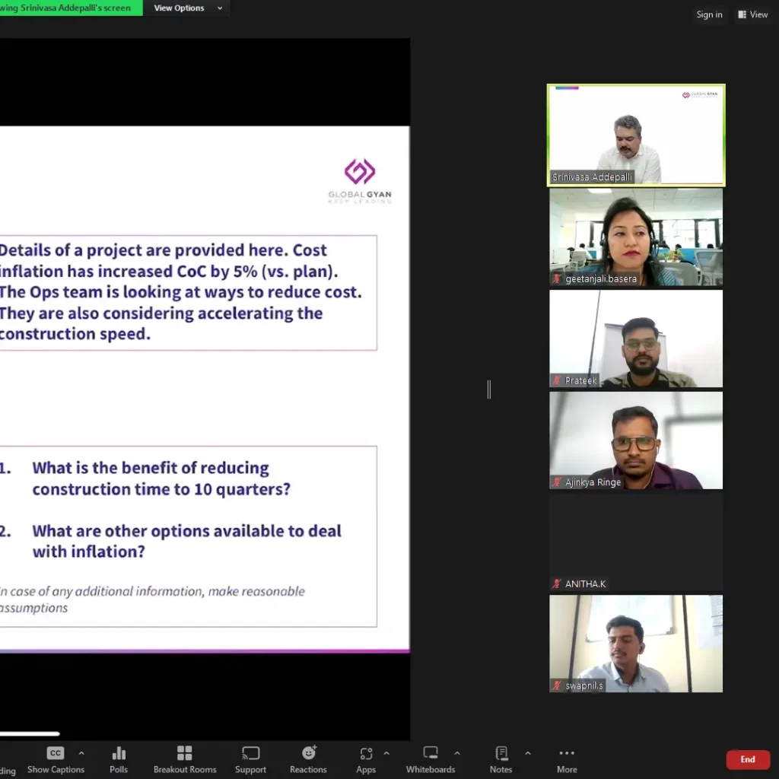The image size is (779, 779).
Task: Open the Notes panel
Action: pos(501,758)
